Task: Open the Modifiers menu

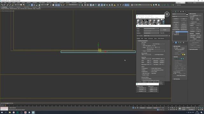Action: 29,3
